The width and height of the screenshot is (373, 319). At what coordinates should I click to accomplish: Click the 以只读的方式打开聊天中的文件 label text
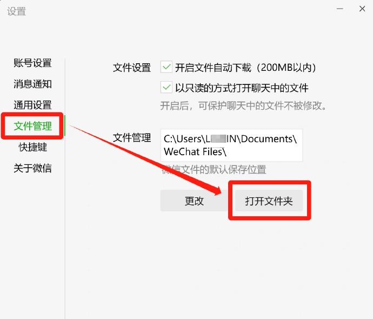click(242, 88)
